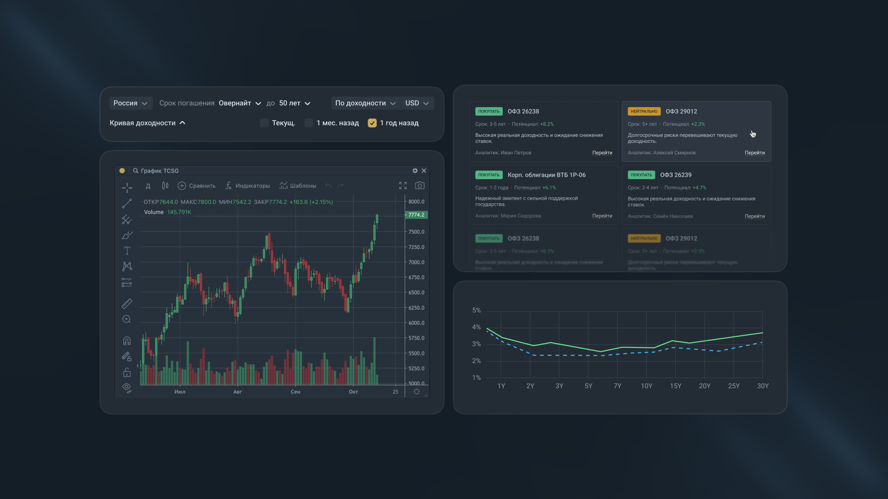Image resolution: width=888 pixels, height=499 pixels.
Task: Open fullscreen mode for the chart
Action: (x=403, y=185)
